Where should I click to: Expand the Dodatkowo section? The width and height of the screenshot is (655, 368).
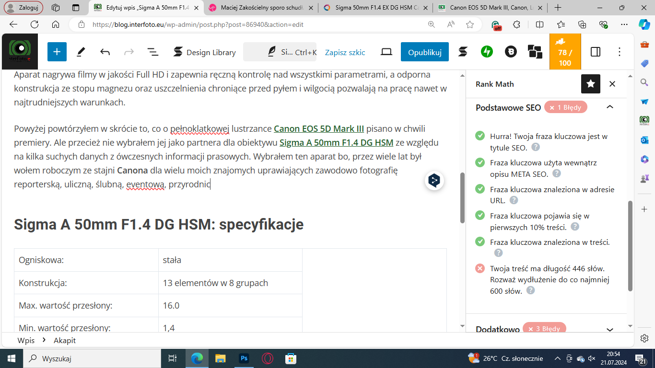coord(610,329)
